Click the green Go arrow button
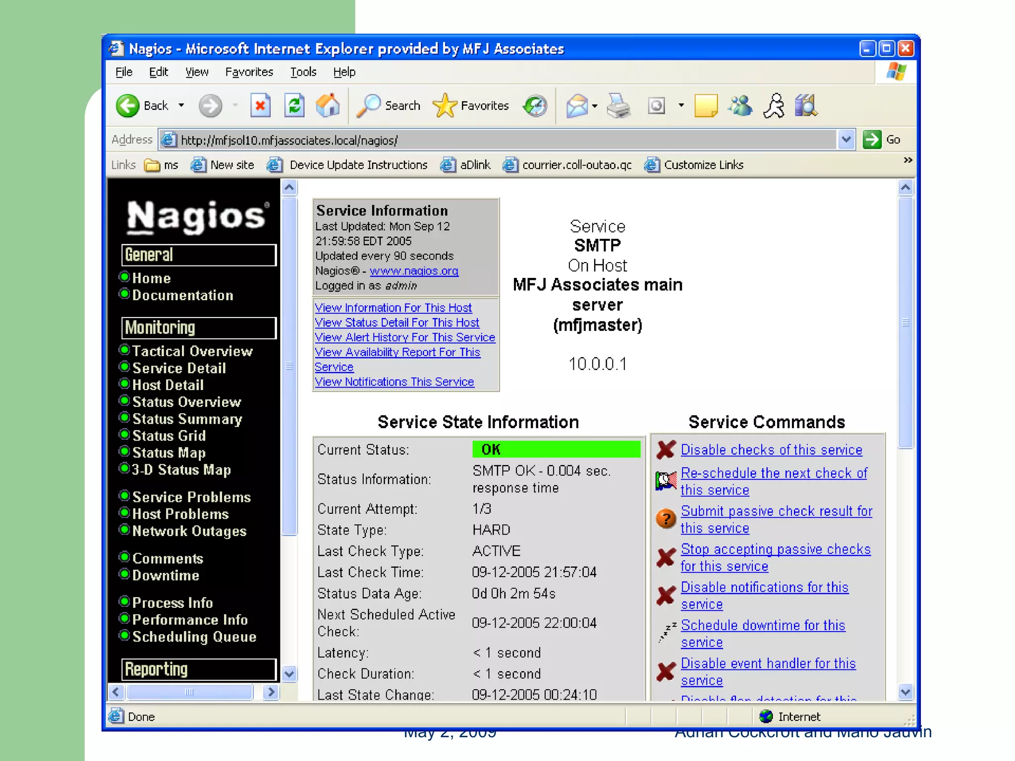The width and height of the screenshot is (1015, 761). point(872,140)
